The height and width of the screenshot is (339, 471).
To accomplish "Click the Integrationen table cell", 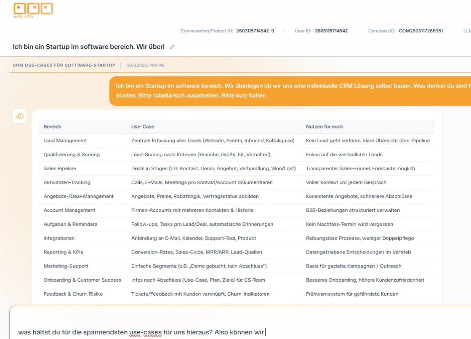I will 59,238.
